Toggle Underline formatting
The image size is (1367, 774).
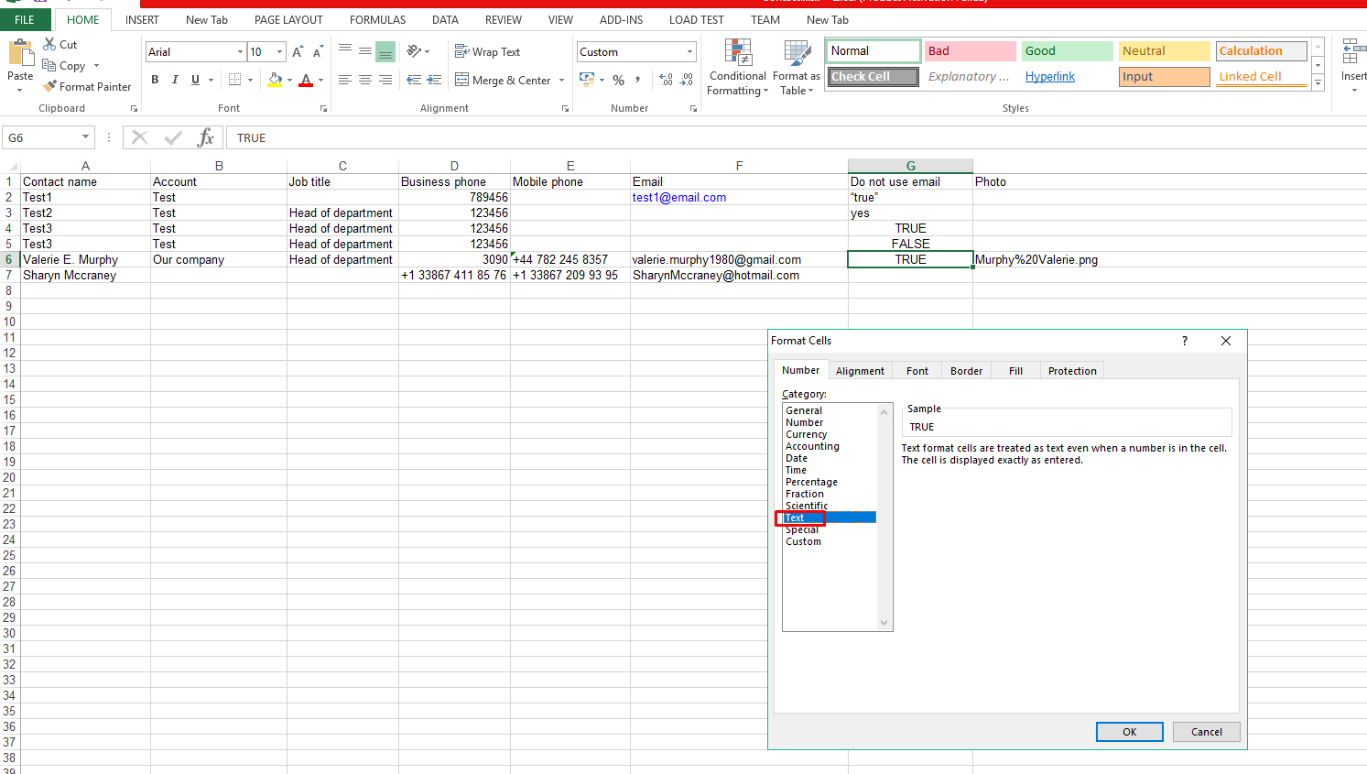click(x=195, y=80)
